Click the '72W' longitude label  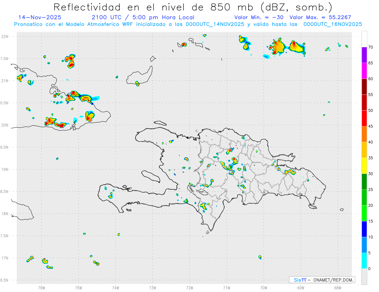tap(189, 288)
